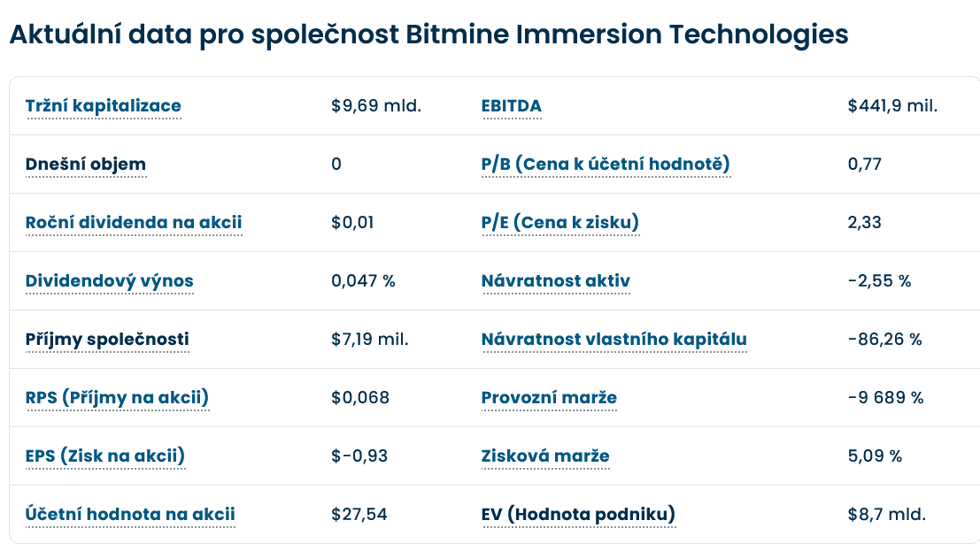Click the $9,69 mld. market cap value

tap(376, 106)
